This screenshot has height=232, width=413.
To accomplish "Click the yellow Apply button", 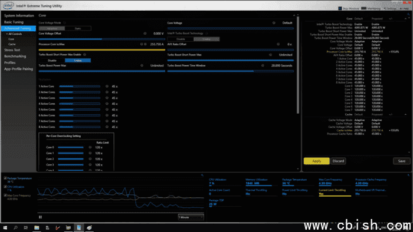I will 317,161.
